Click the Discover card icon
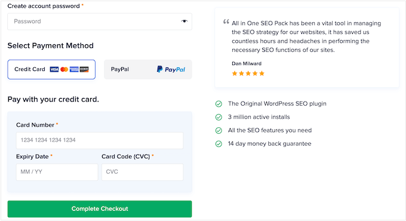Image resolution: width=406 pixels, height=221 pixels. (84, 69)
